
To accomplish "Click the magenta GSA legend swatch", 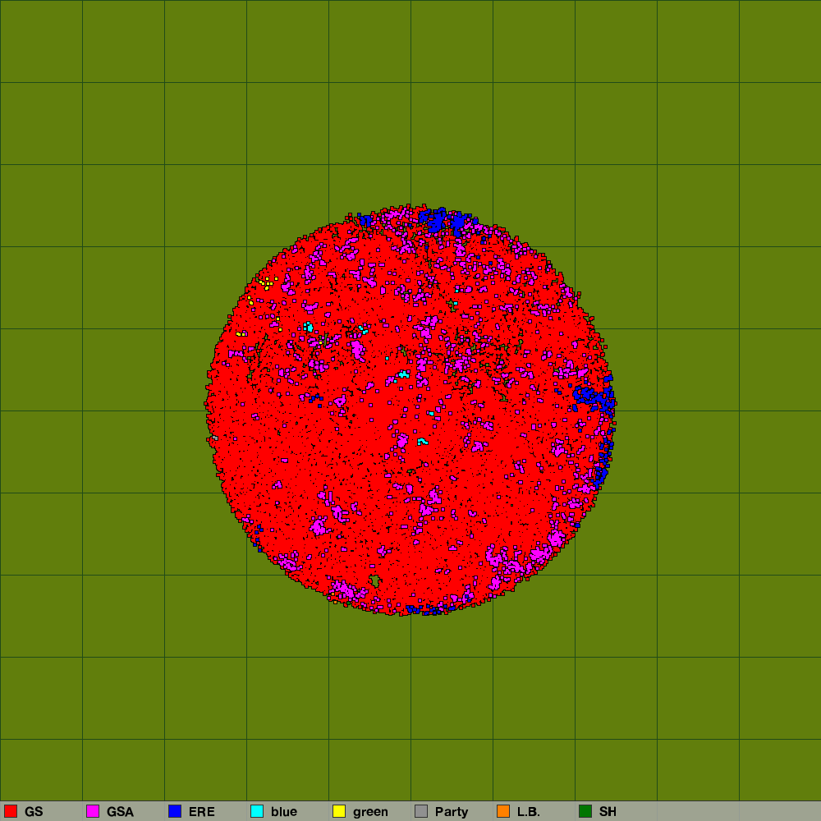I will 93,811.
